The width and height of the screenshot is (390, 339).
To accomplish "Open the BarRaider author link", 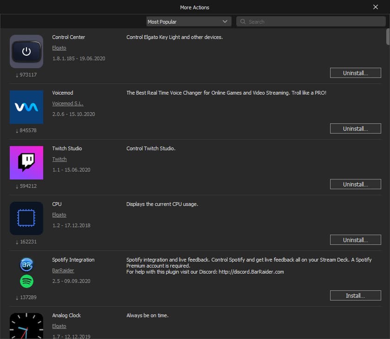I will [x=63, y=270].
